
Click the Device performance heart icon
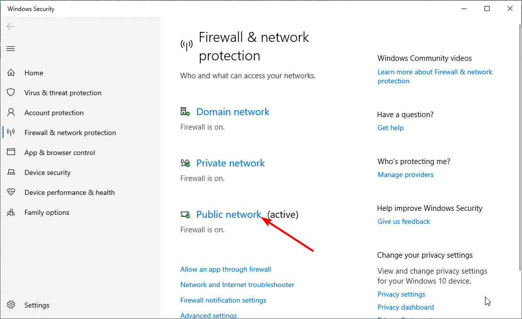click(x=11, y=192)
